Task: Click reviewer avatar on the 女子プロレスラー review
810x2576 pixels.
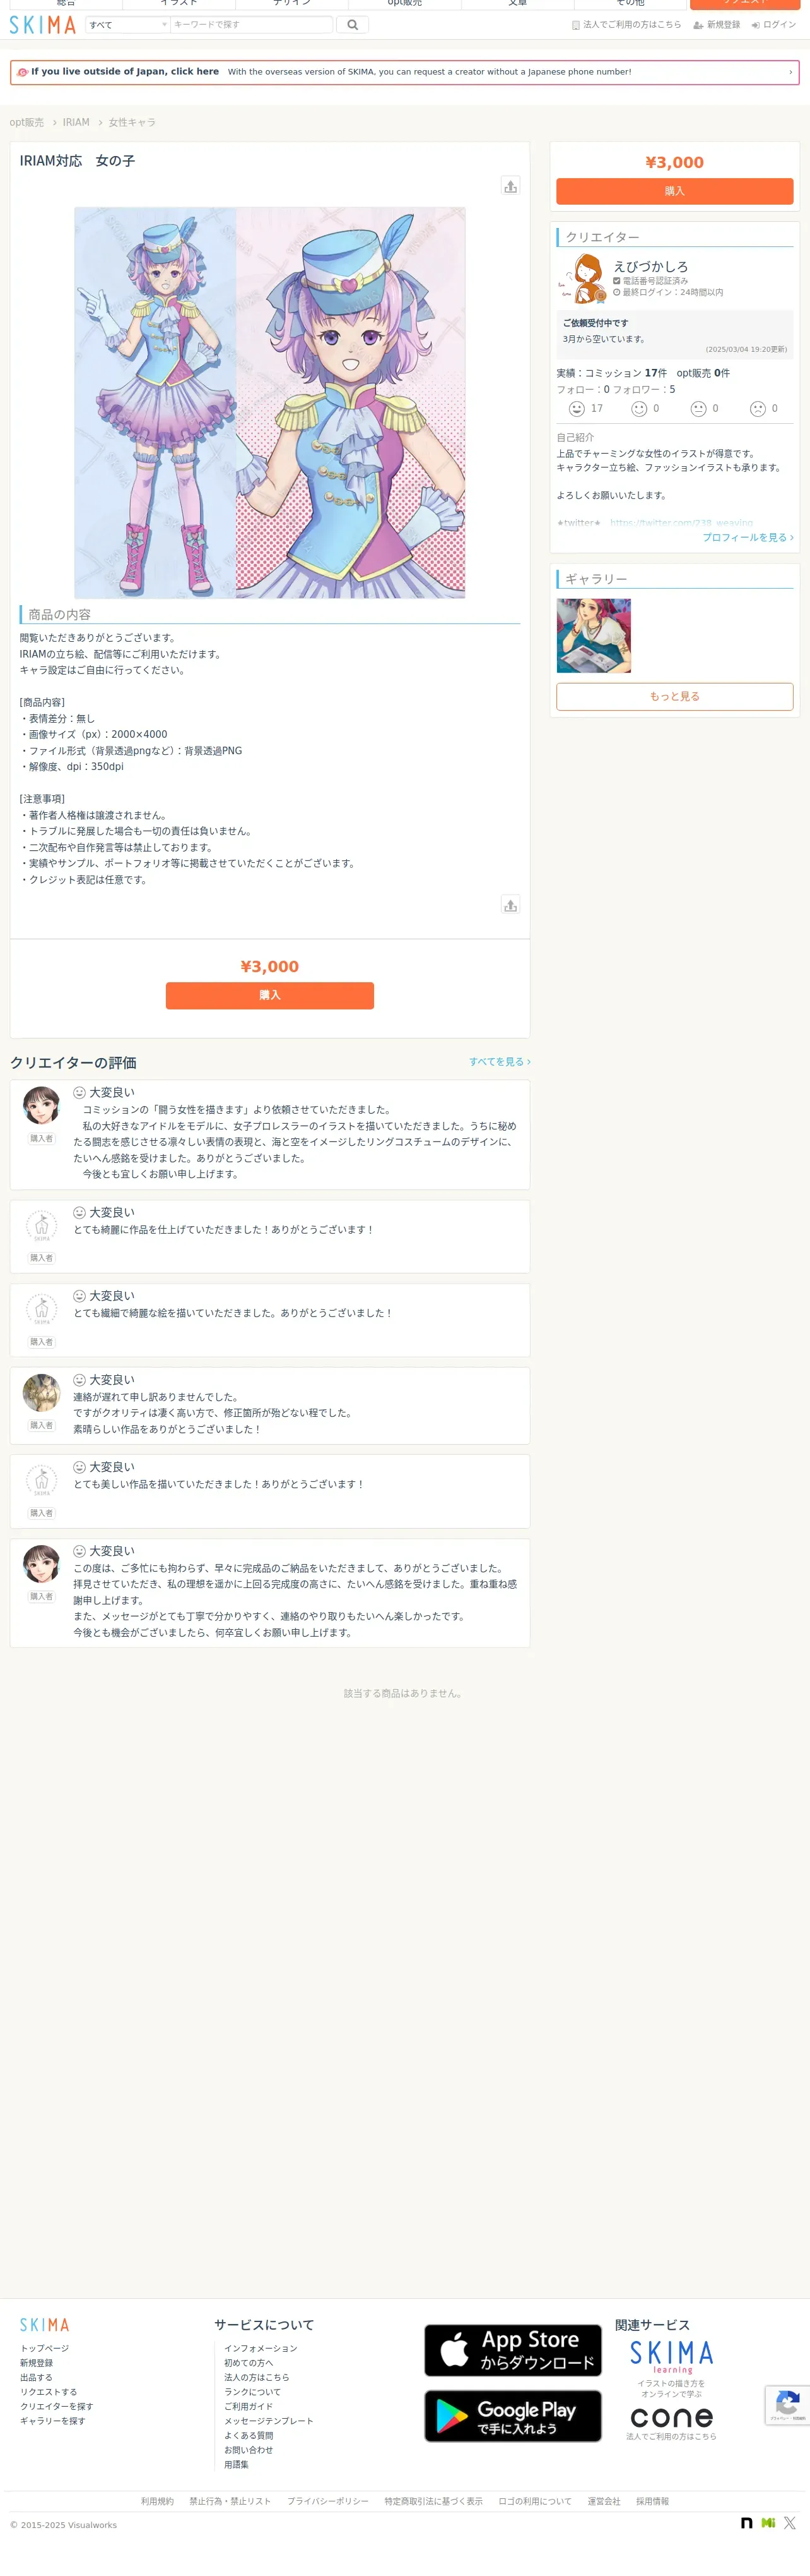Action: click(41, 1105)
